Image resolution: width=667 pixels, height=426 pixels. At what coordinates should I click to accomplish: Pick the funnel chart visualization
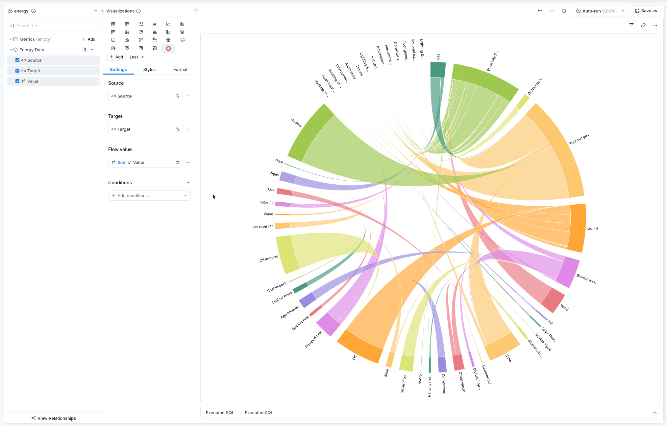[182, 32]
